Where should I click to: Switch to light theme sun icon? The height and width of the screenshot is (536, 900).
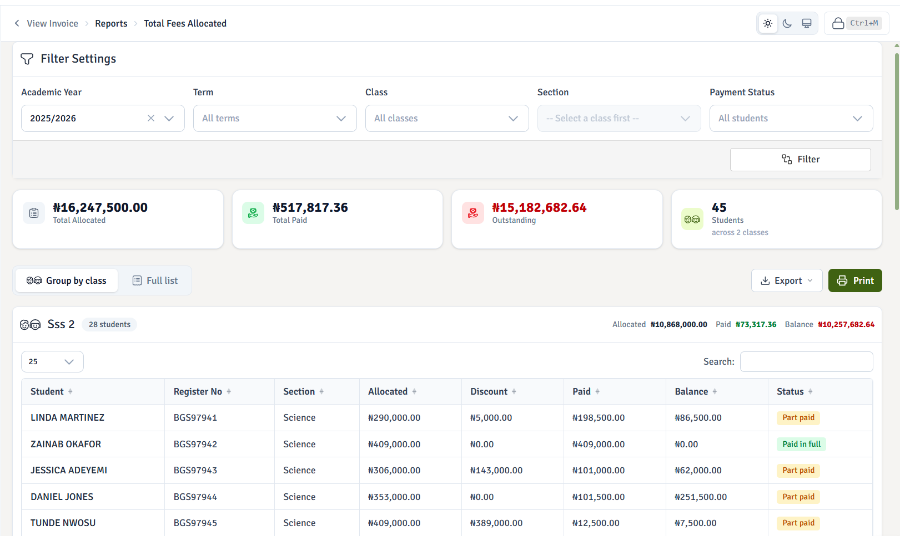tap(768, 23)
